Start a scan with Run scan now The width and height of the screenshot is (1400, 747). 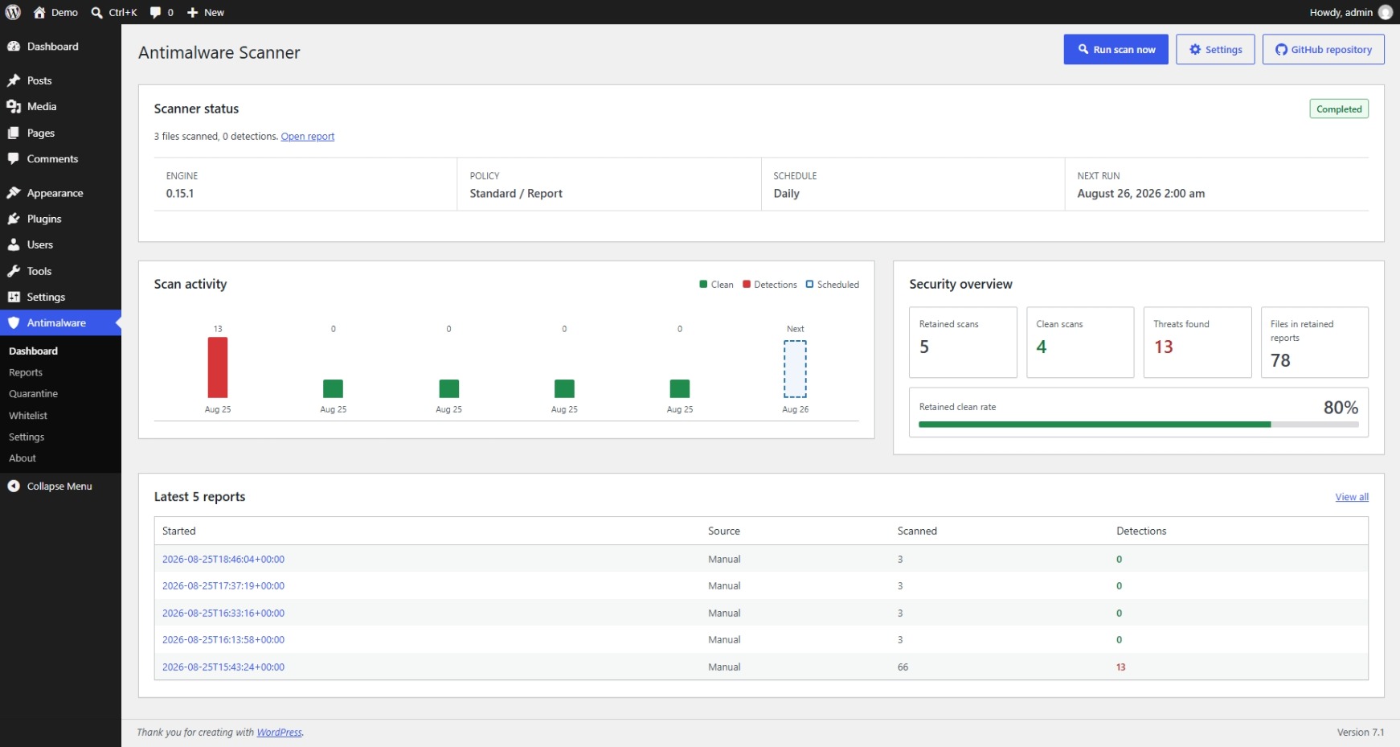point(1115,49)
